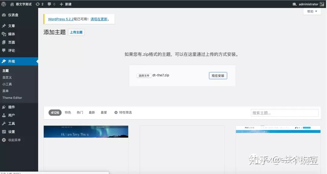
Task: Open the Futurio theme thumbnail
Action: [x=278, y=129]
